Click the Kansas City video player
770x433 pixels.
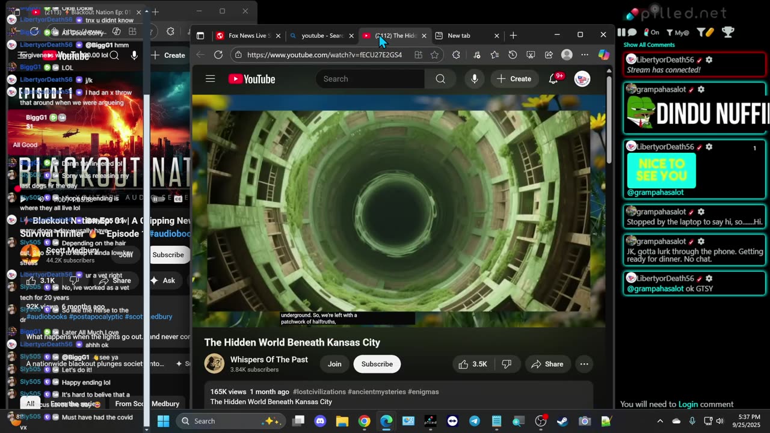coord(399,211)
